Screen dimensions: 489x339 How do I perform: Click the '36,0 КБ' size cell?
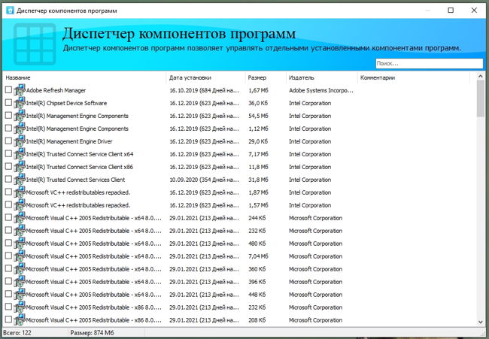click(x=258, y=104)
